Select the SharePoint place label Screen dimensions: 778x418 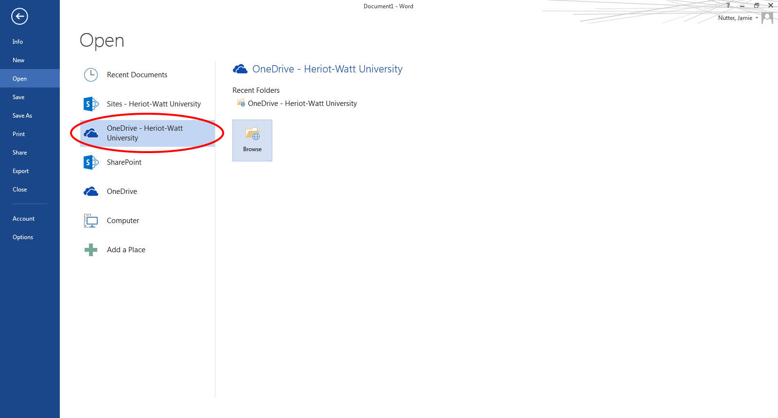(x=124, y=162)
